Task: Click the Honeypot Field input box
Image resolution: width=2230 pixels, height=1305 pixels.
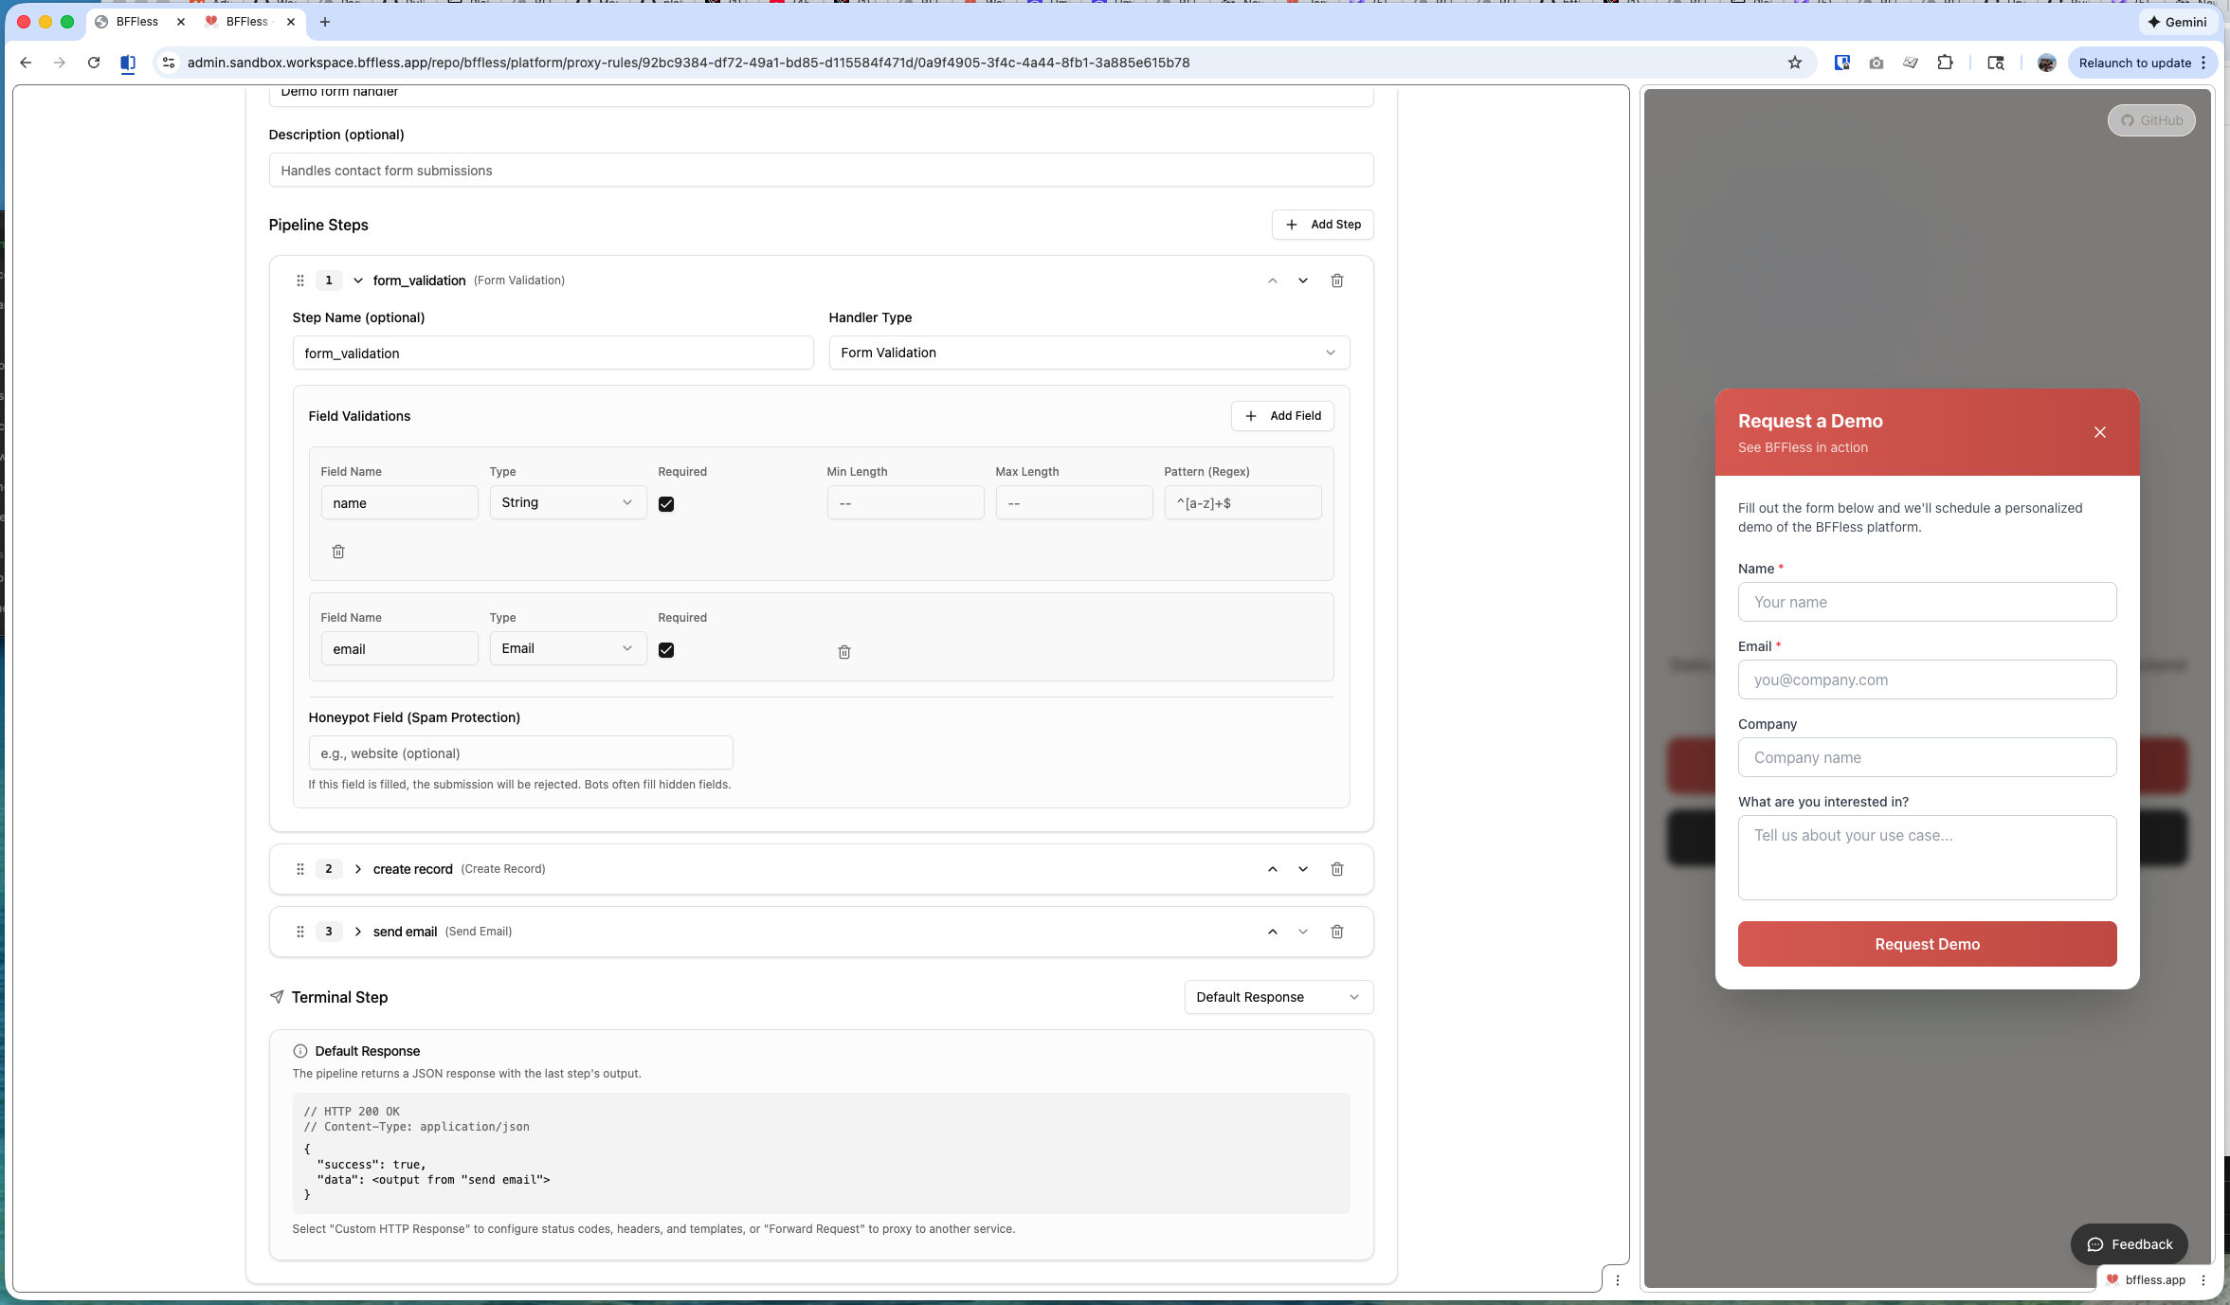Action: point(520,753)
